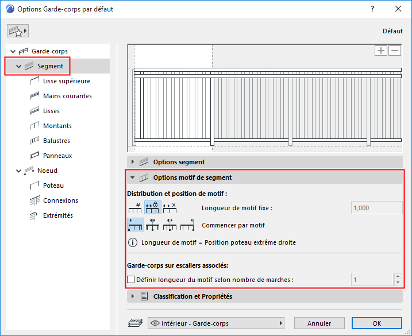Open Intérieur - Garde-corps layer dropdown
Screen dimensions: 412x336
pyautogui.click(x=216, y=323)
